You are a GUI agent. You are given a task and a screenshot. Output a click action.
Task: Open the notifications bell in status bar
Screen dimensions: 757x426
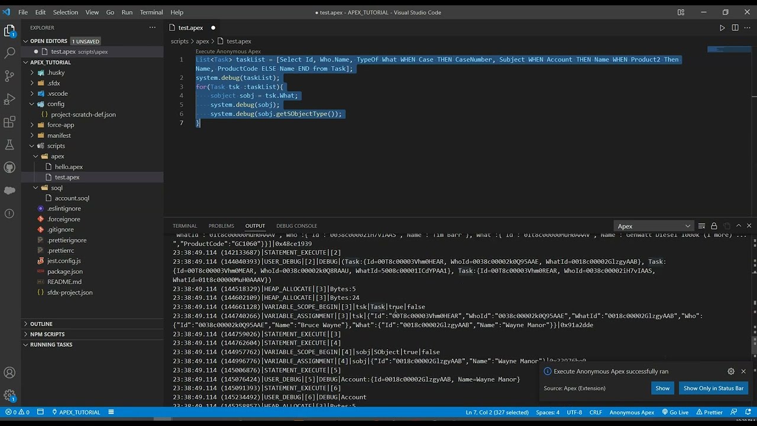coord(748,412)
